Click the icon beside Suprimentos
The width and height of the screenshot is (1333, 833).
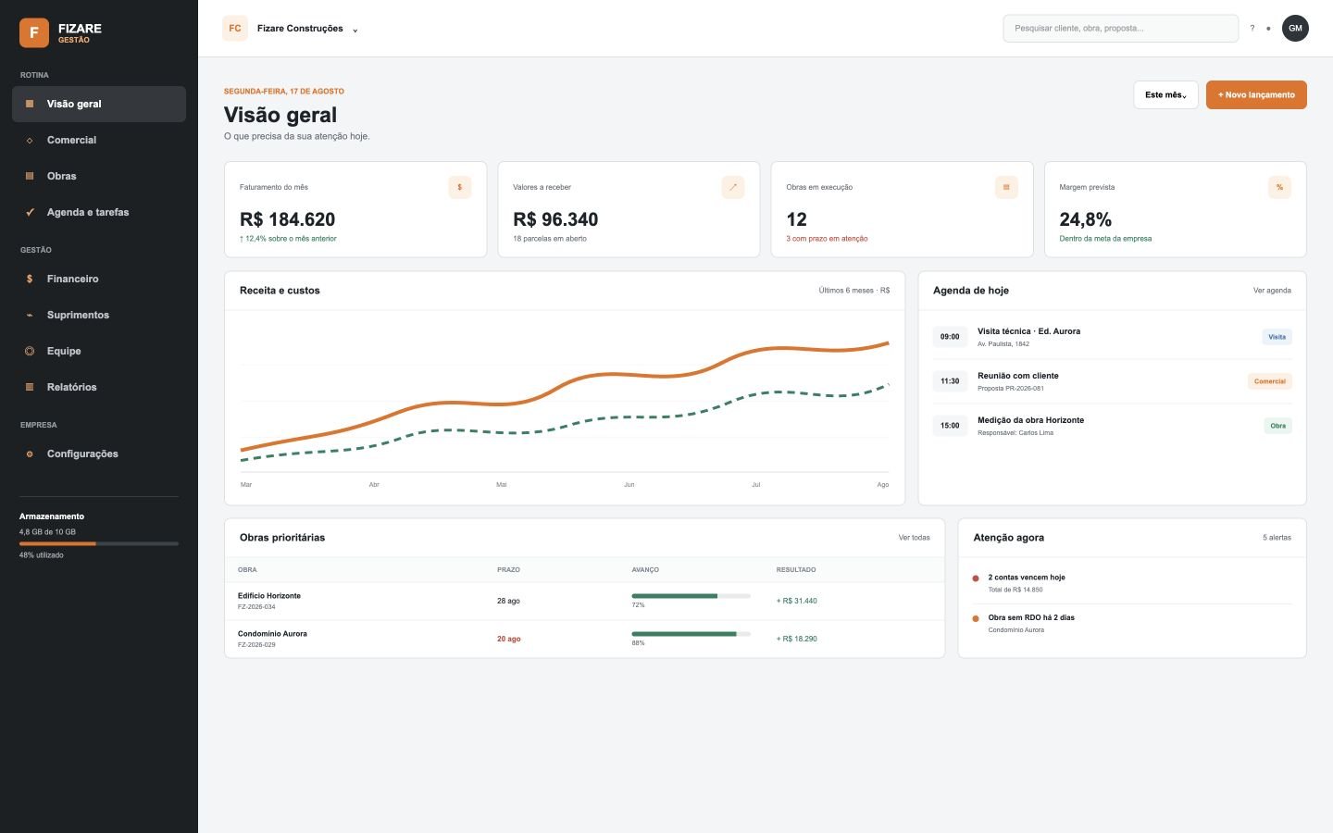pyautogui.click(x=30, y=315)
